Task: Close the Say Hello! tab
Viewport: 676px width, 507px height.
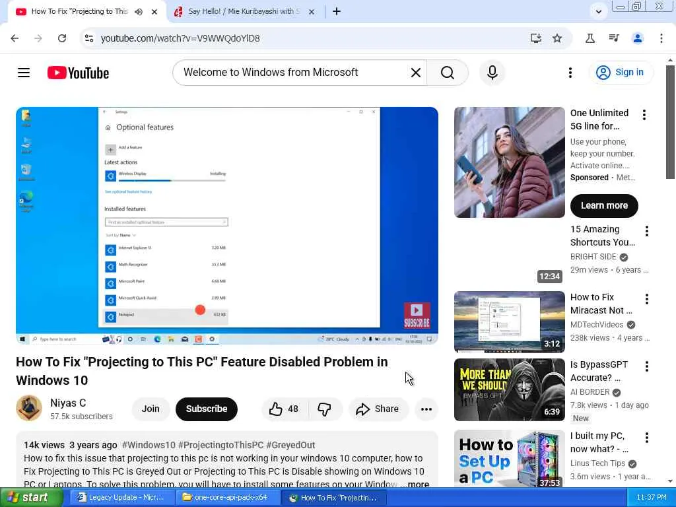Action: tap(312, 12)
